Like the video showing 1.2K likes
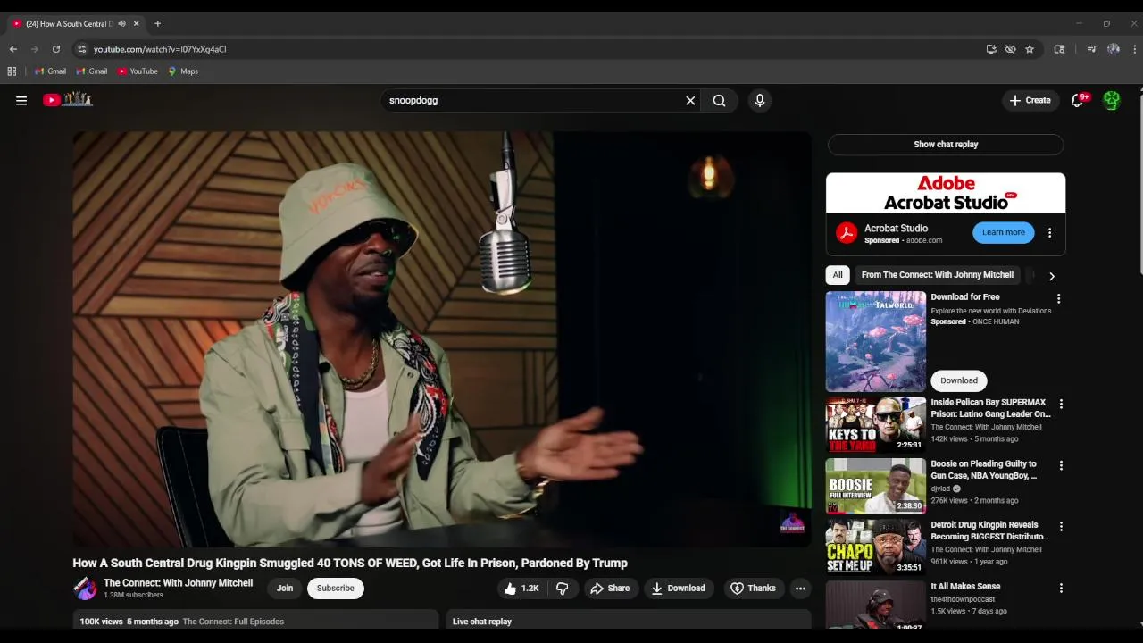This screenshot has width=1143, height=643. pyautogui.click(x=521, y=589)
